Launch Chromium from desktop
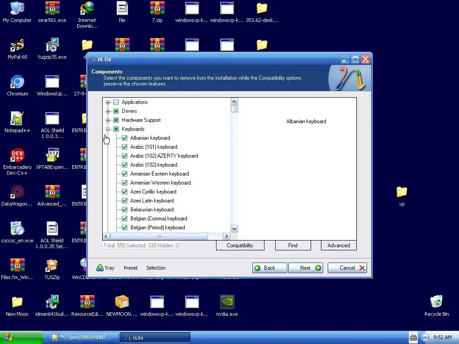The height and width of the screenshot is (344, 459). pyautogui.click(x=17, y=86)
